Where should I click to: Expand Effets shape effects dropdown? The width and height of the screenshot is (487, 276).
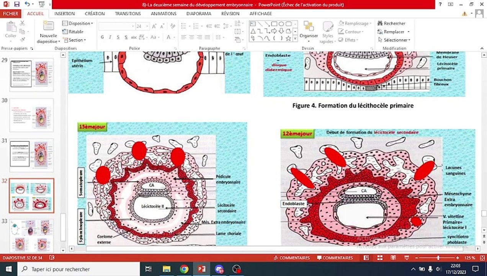[x=349, y=40]
